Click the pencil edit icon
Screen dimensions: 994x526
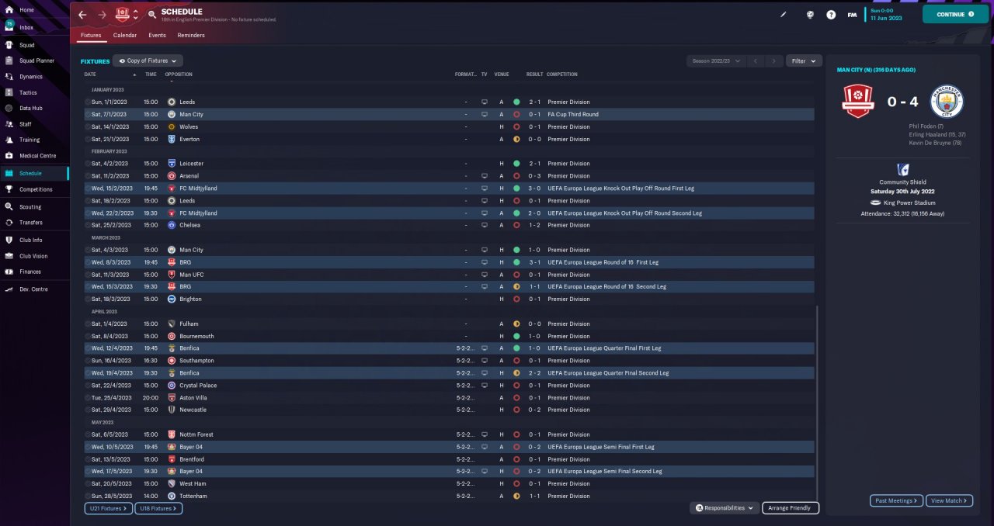[x=784, y=14]
